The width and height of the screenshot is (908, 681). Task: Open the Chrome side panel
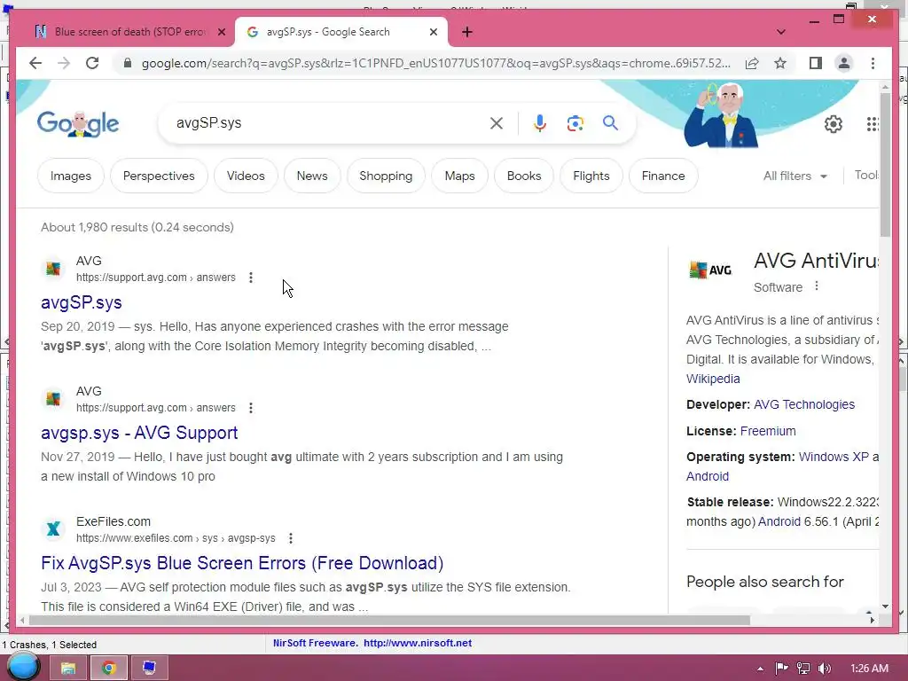click(x=816, y=63)
